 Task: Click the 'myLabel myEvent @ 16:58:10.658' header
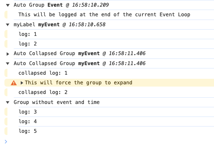click(60, 25)
